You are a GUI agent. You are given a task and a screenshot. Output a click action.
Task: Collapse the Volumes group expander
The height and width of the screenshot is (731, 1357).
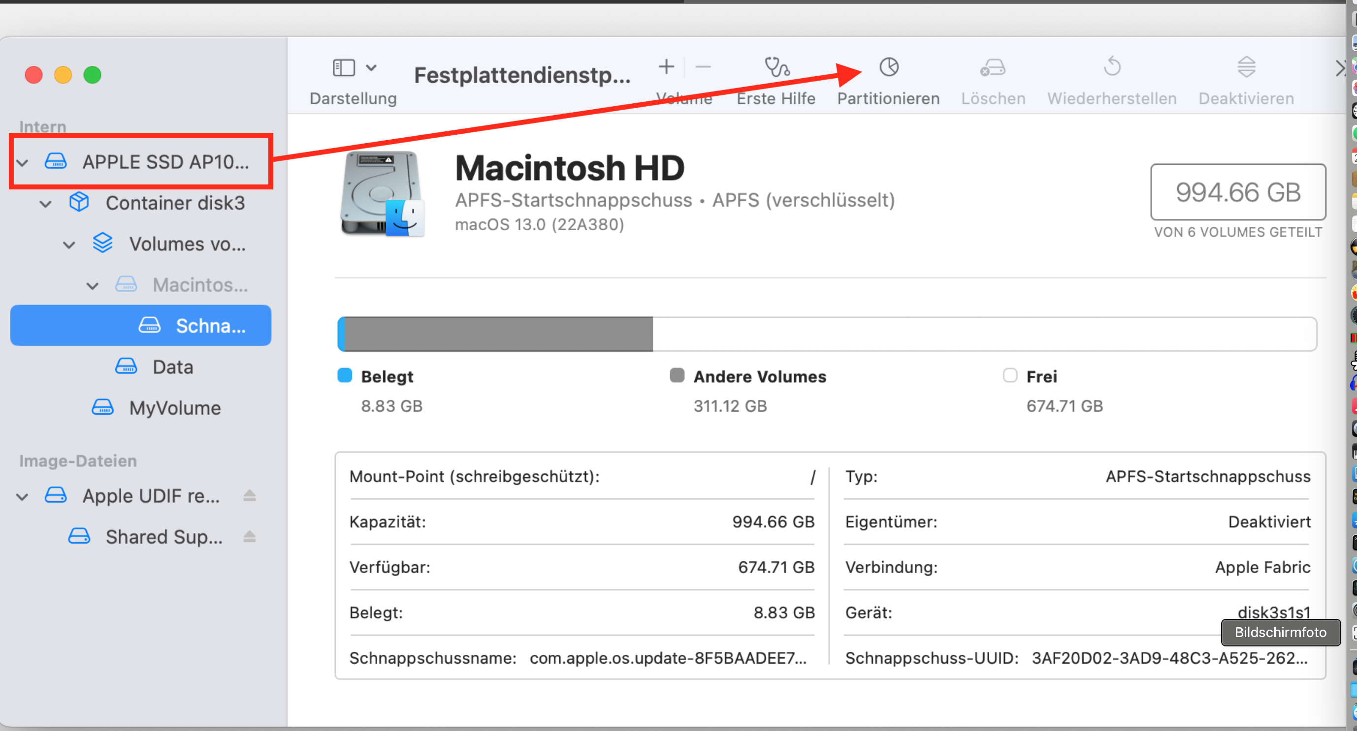point(69,244)
